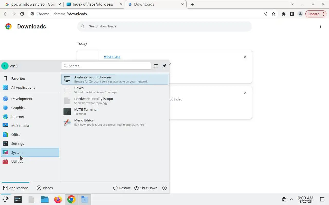This screenshot has width=329, height=205.
Task: Bookmark this tab with star icon
Action: 273,14
